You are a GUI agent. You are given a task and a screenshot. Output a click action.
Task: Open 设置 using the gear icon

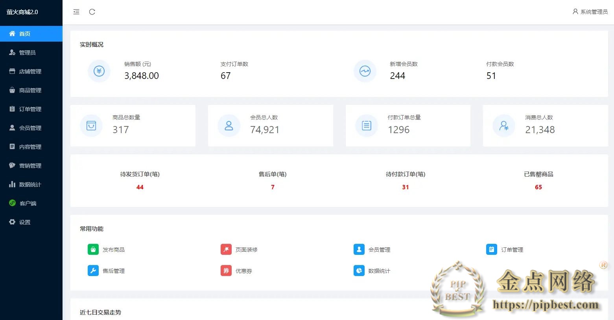[12, 222]
